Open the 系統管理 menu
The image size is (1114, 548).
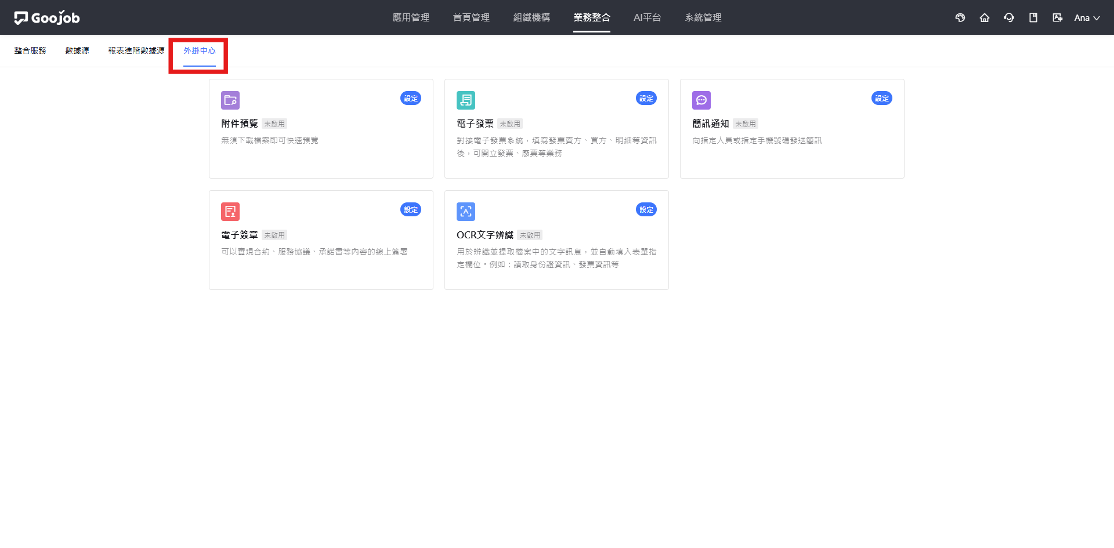click(703, 17)
